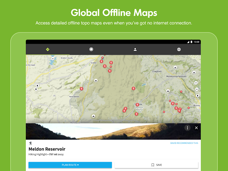Tap the battery icon in the status bar
This screenshot has height=171, width=228.
(191, 42)
